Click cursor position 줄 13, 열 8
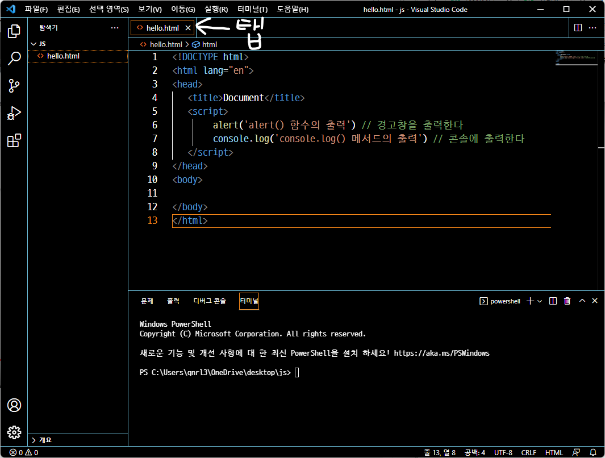This screenshot has height=458, width=605. 440,452
